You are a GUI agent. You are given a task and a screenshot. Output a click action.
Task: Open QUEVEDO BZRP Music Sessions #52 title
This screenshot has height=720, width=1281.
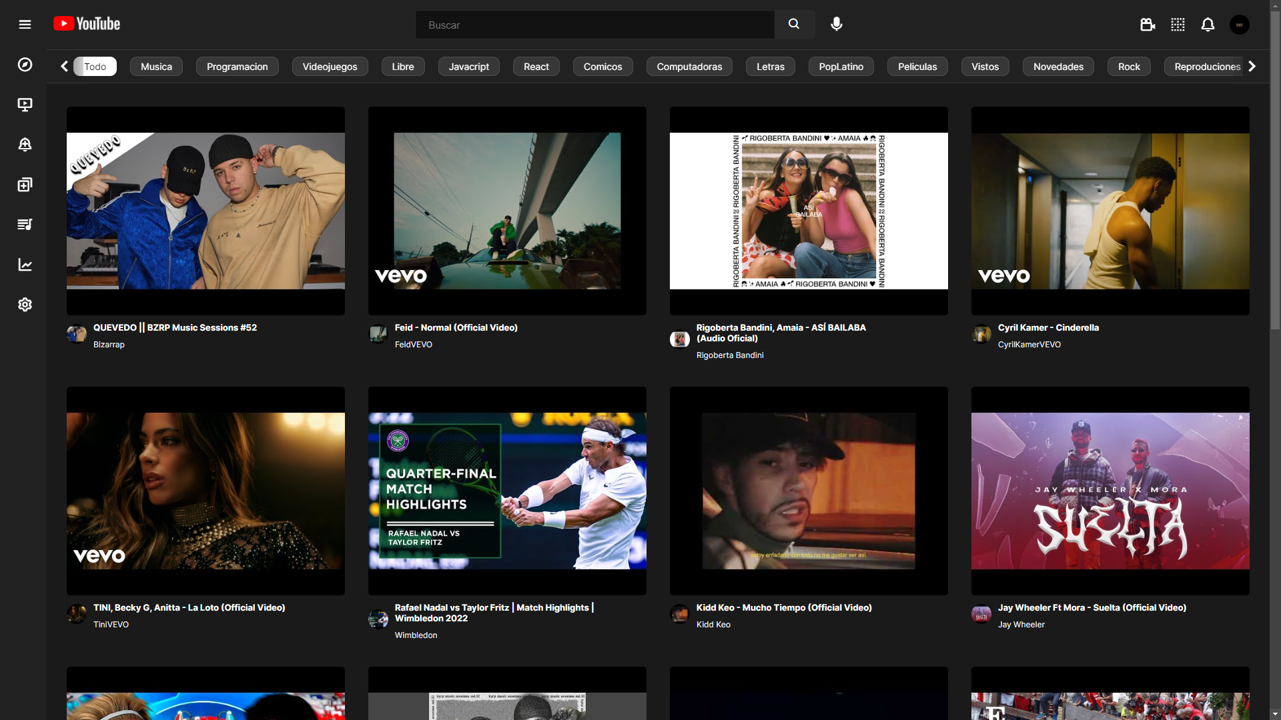[x=175, y=327]
